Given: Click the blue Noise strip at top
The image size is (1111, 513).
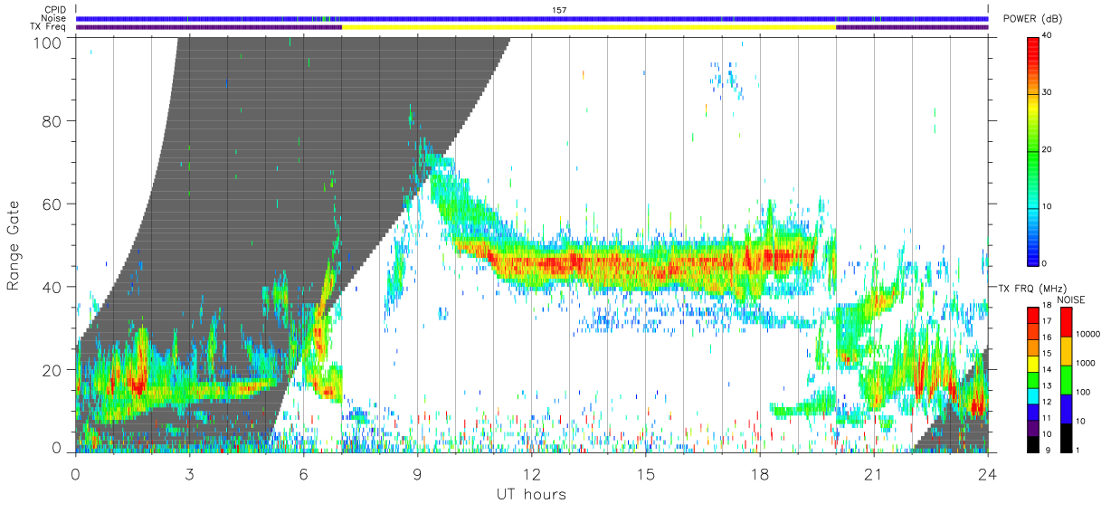Looking at the screenshot, I should (x=532, y=18).
